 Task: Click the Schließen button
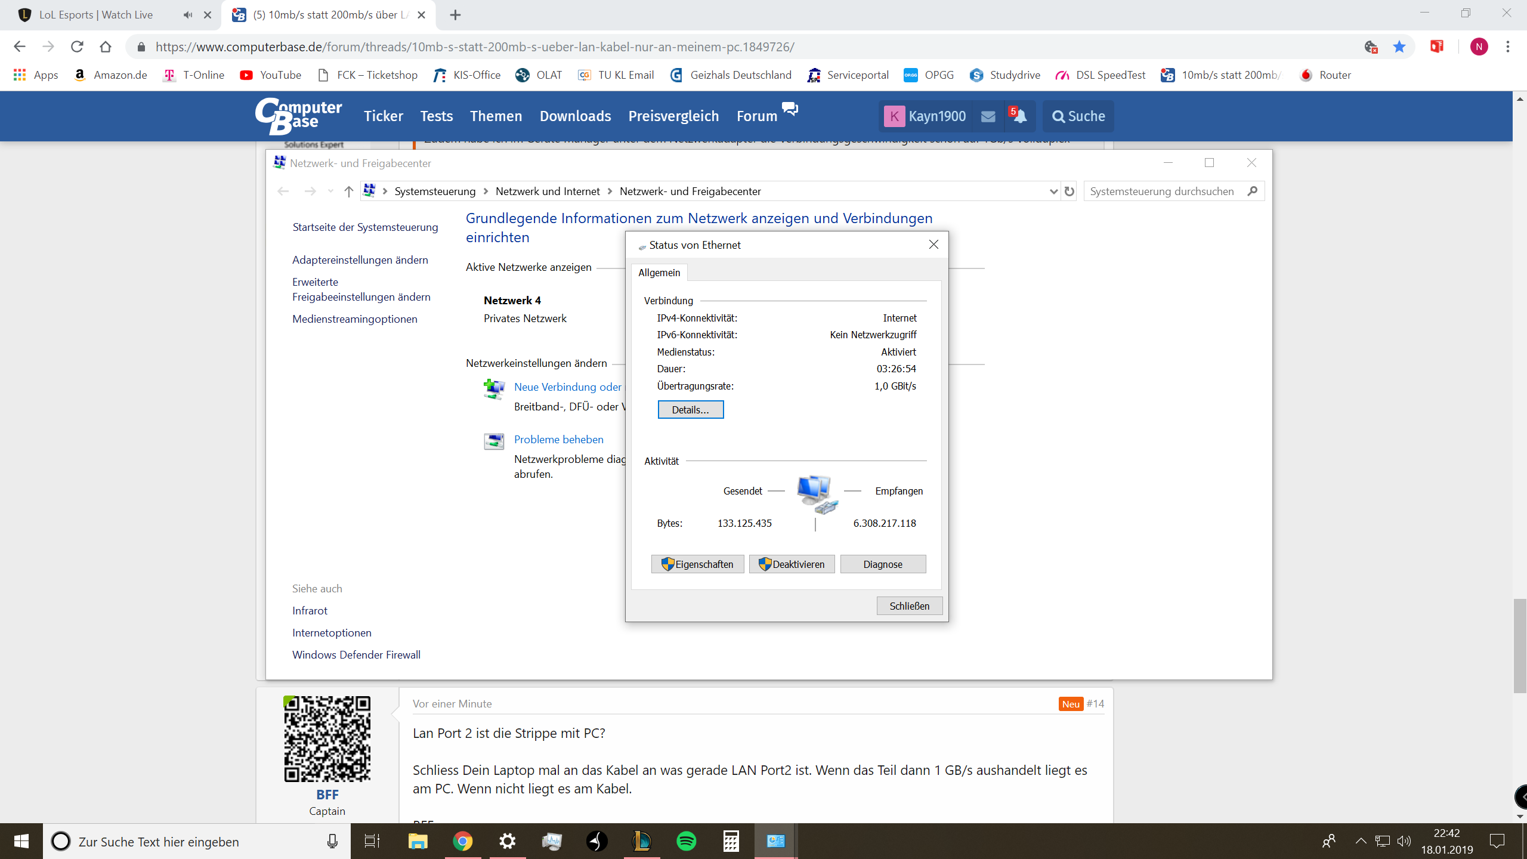[909, 606]
